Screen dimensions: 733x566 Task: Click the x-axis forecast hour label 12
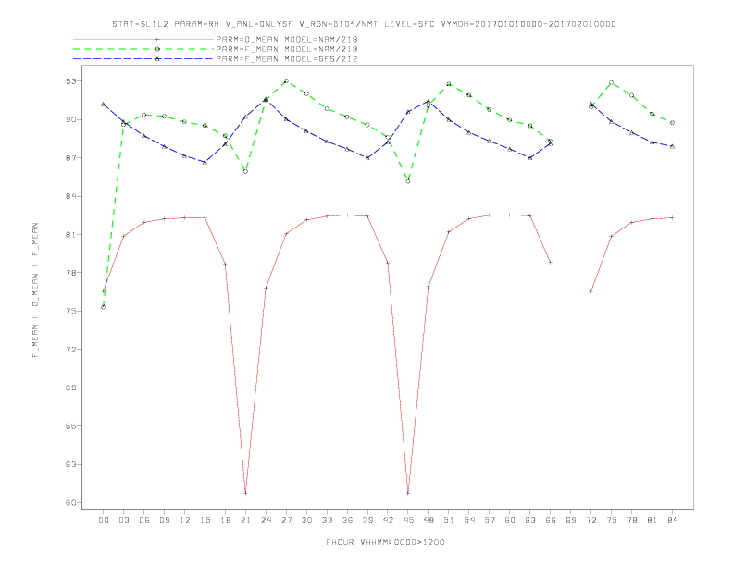pos(185,520)
